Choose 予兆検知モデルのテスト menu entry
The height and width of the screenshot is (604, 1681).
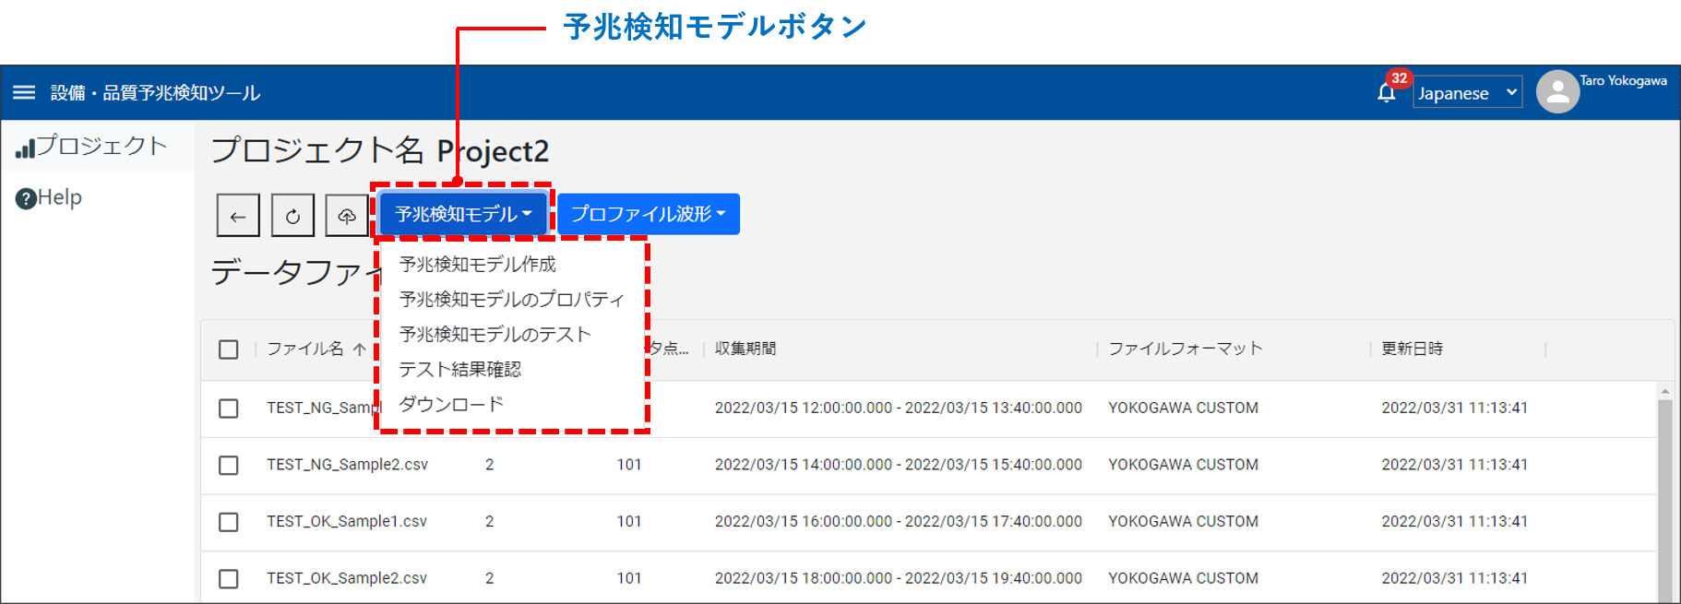click(x=495, y=335)
